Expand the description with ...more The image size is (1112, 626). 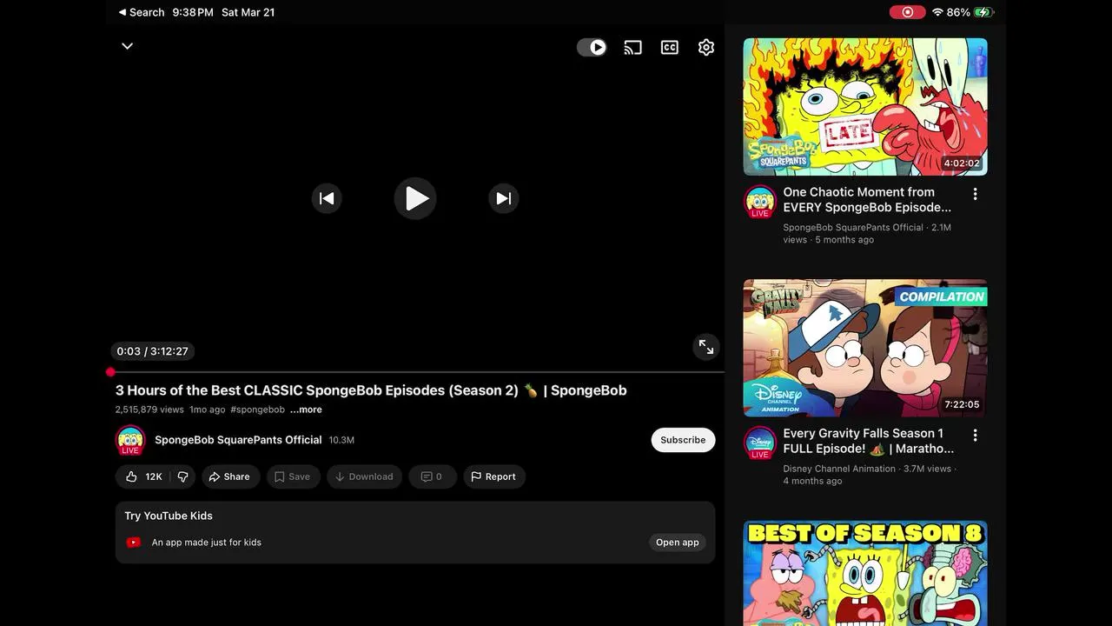point(306,410)
